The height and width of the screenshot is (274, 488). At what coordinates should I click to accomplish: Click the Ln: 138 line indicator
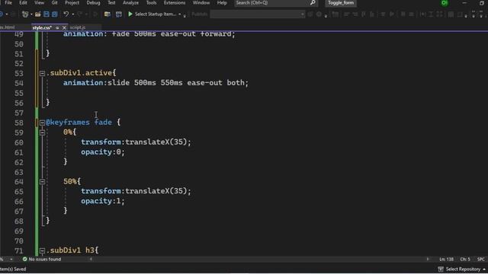click(x=446, y=259)
